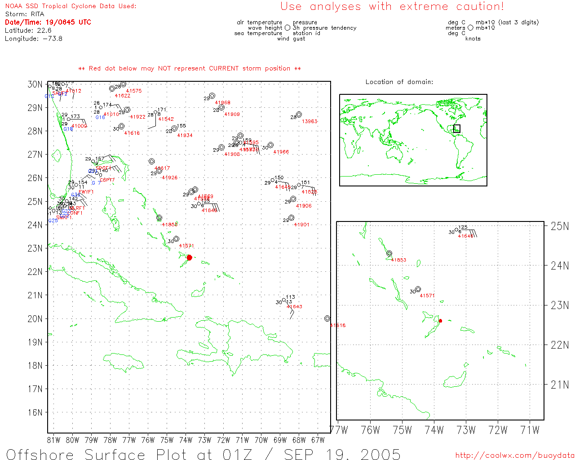The height and width of the screenshot is (460, 575).
Task: Click the world locator map thumbnail
Action: point(413,140)
